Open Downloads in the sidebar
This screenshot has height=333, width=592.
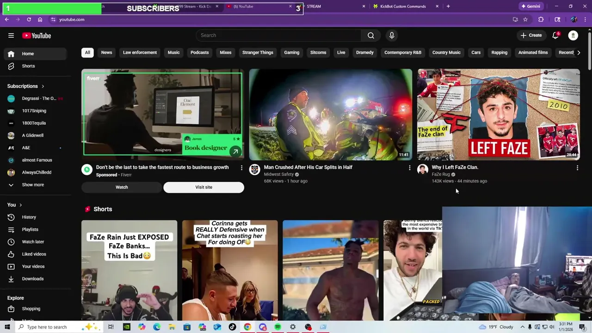pos(36,279)
